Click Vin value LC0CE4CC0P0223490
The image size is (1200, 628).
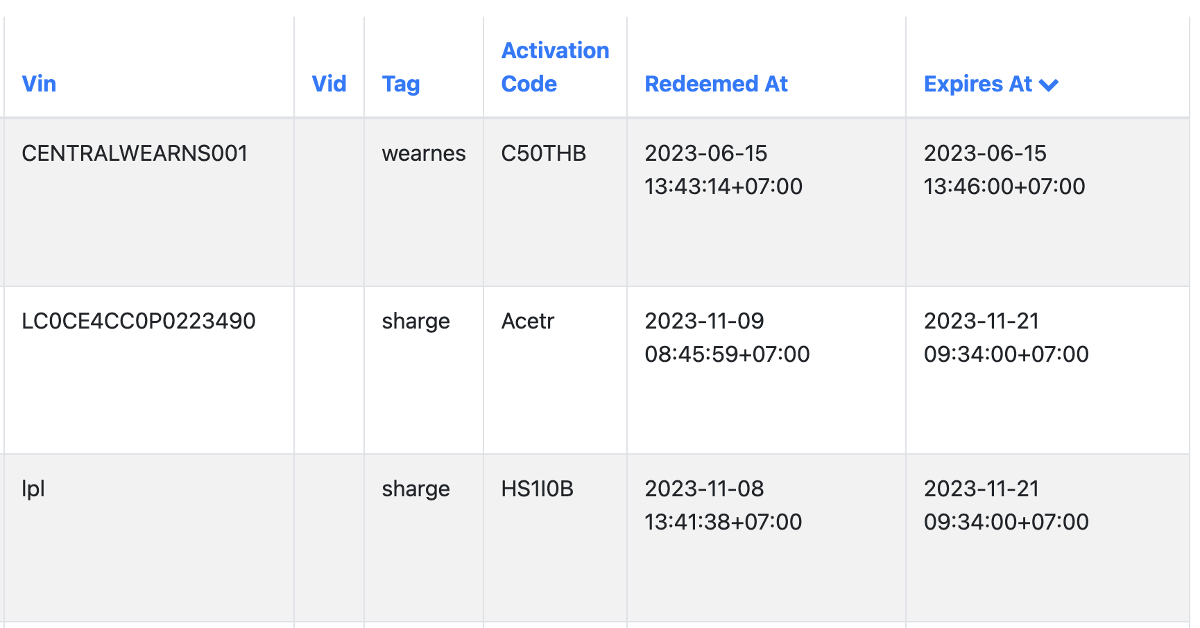(x=139, y=321)
